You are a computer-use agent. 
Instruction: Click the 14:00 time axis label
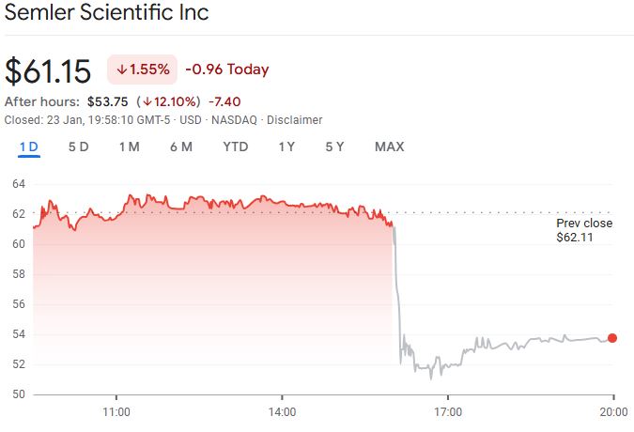(x=282, y=411)
